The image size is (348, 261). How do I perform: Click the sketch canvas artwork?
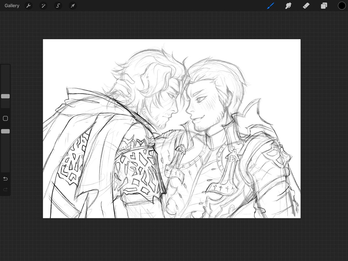172,129
